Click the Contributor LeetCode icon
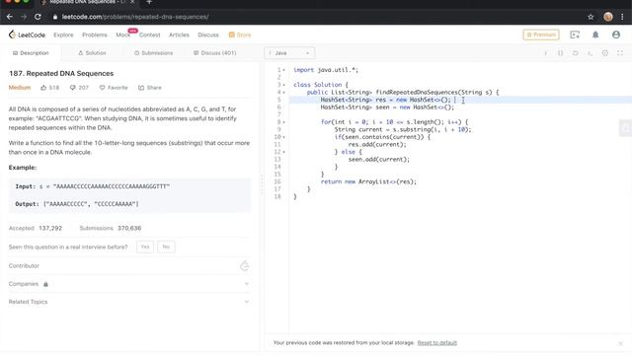The width and height of the screenshot is (632, 355). point(245,265)
